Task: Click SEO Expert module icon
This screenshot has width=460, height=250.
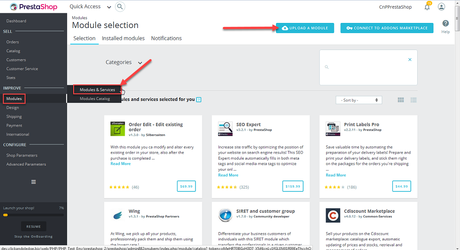Action: [x=225, y=129]
